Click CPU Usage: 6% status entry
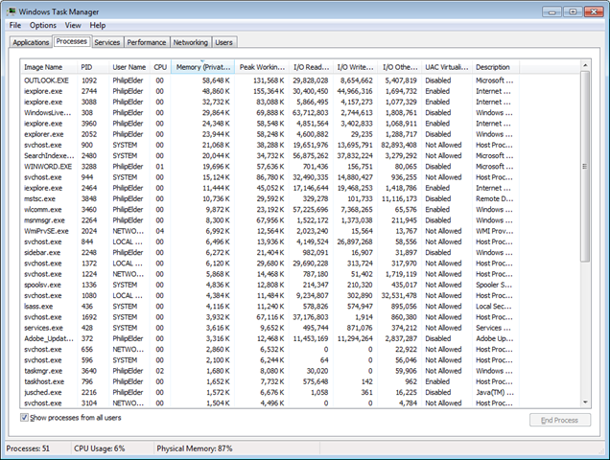The width and height of the screenshot is (610, 460). (100, 448)
